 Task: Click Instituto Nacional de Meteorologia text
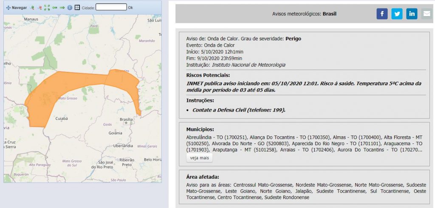pos(249,65)
